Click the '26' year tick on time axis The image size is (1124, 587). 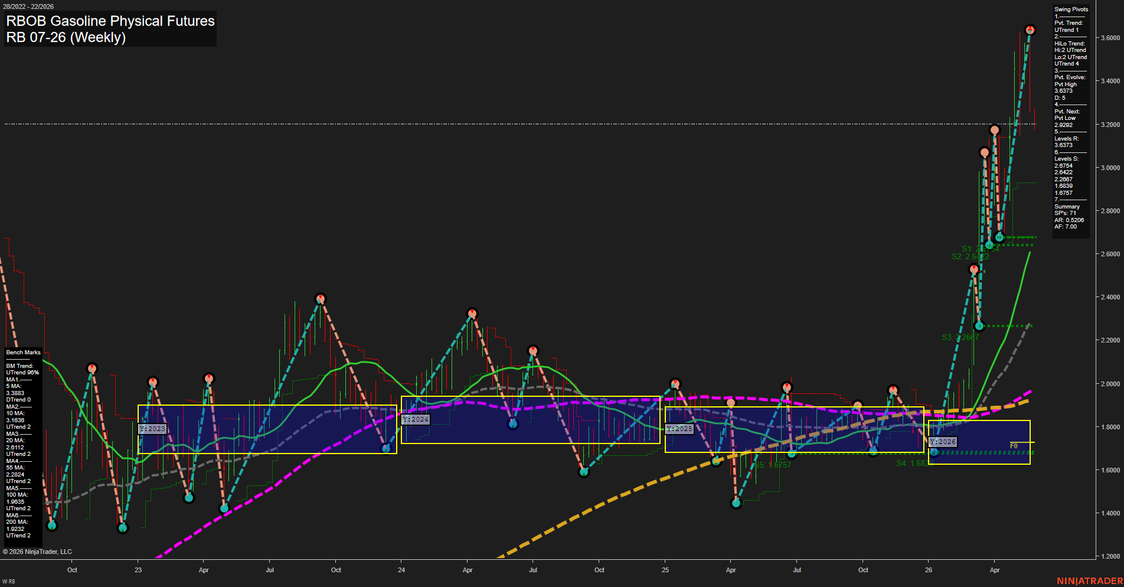[x=929, y=570]
